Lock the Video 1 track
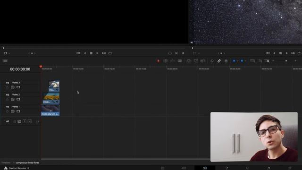302x170 pixels. [7, 111]
